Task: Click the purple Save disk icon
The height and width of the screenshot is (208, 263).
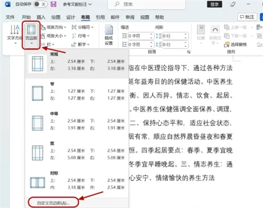Action: coord(53,4)
